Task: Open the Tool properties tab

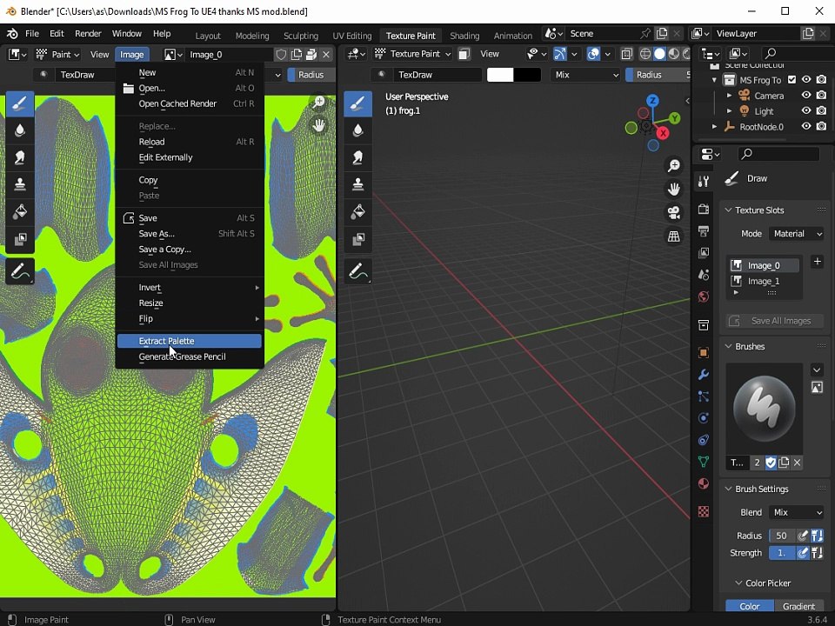Action: (x=704, y=182)
